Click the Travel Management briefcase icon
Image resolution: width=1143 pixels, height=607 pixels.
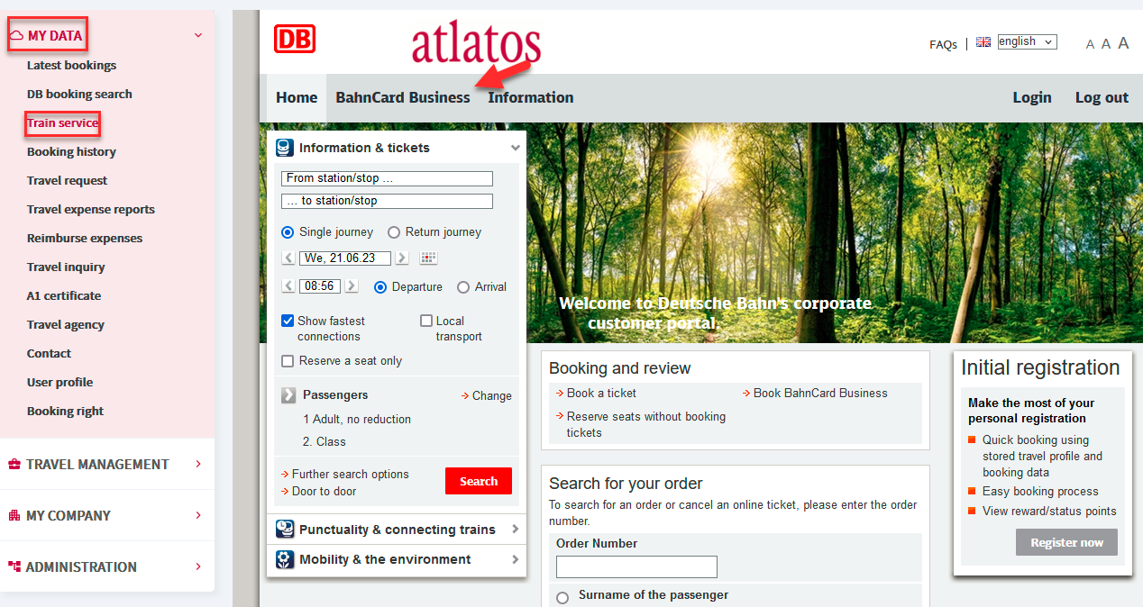click(x=14, y=465)
